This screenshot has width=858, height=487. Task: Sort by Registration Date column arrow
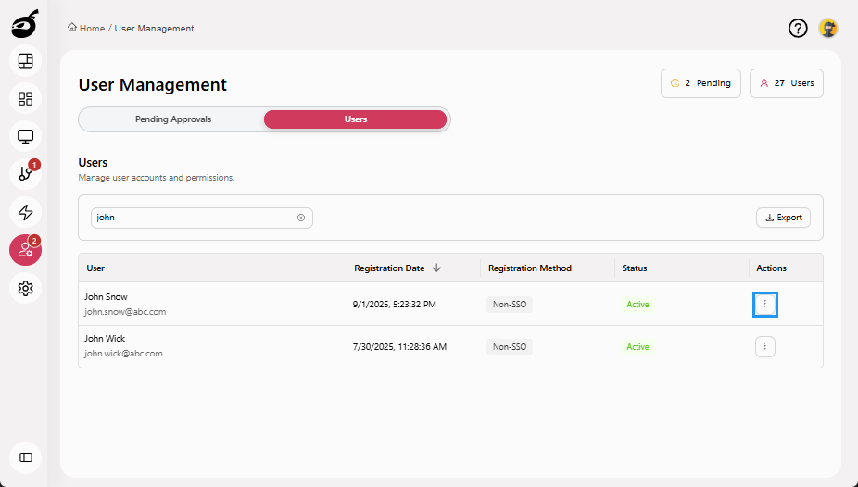pos(436,268)
